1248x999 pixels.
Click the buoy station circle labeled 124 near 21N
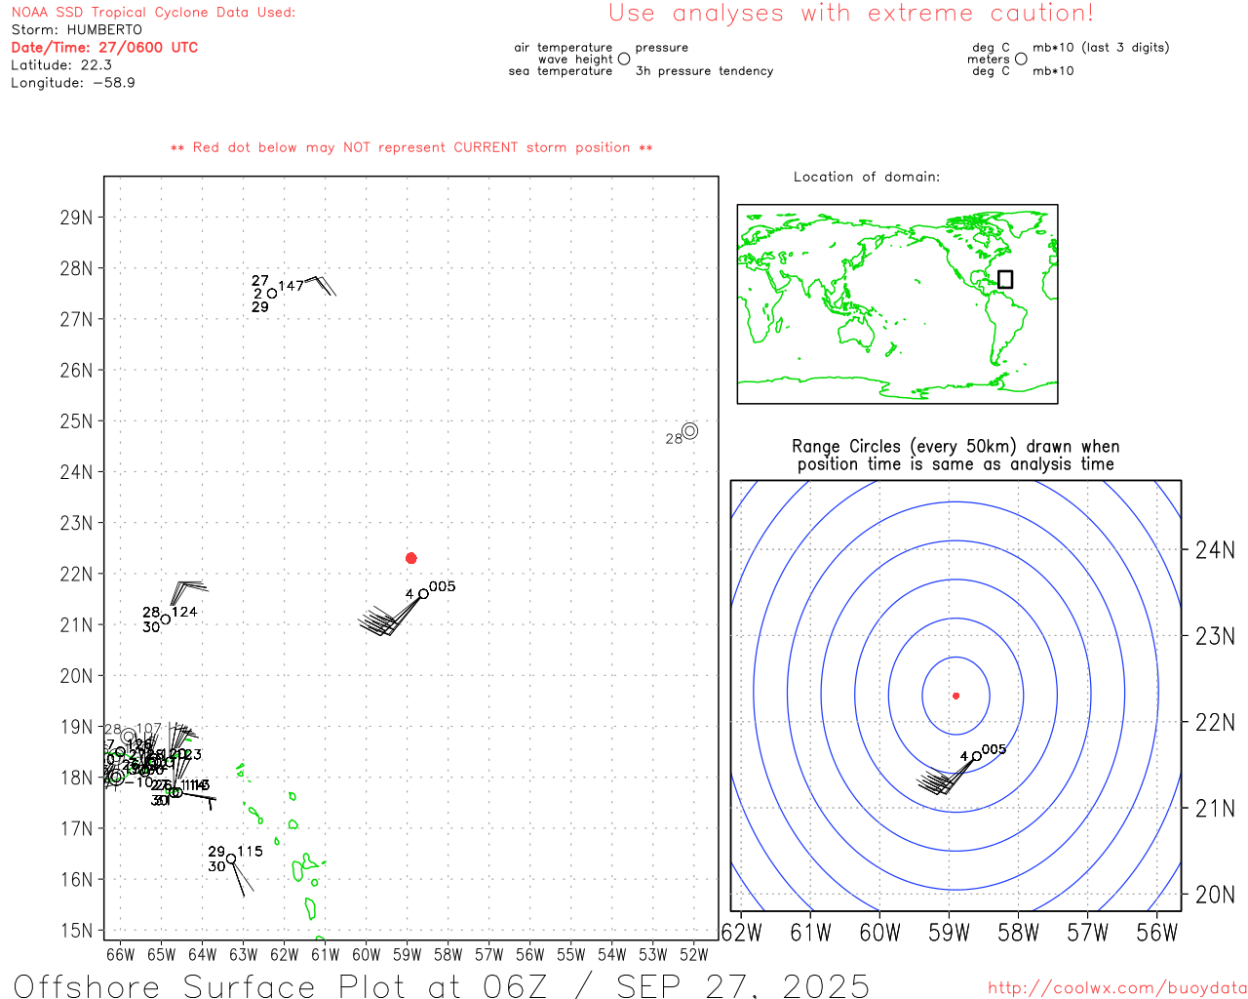tap(166, 619)
